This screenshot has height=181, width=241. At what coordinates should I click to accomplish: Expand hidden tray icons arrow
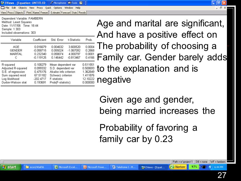point(210,167)
